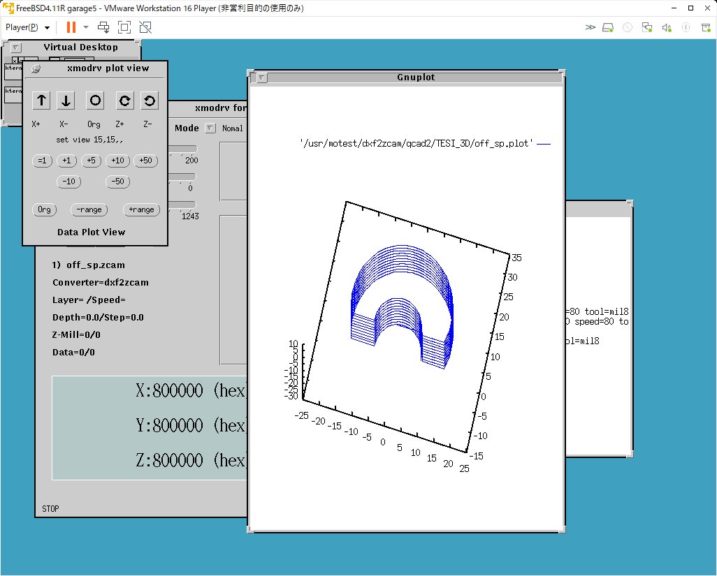Image resolution: width=717 pixels, height=576 pixels.
Task: Open the Mode dropdown selector
Action: (210, 128)
